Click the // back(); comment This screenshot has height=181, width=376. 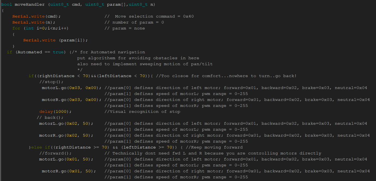tap(50, 118)
